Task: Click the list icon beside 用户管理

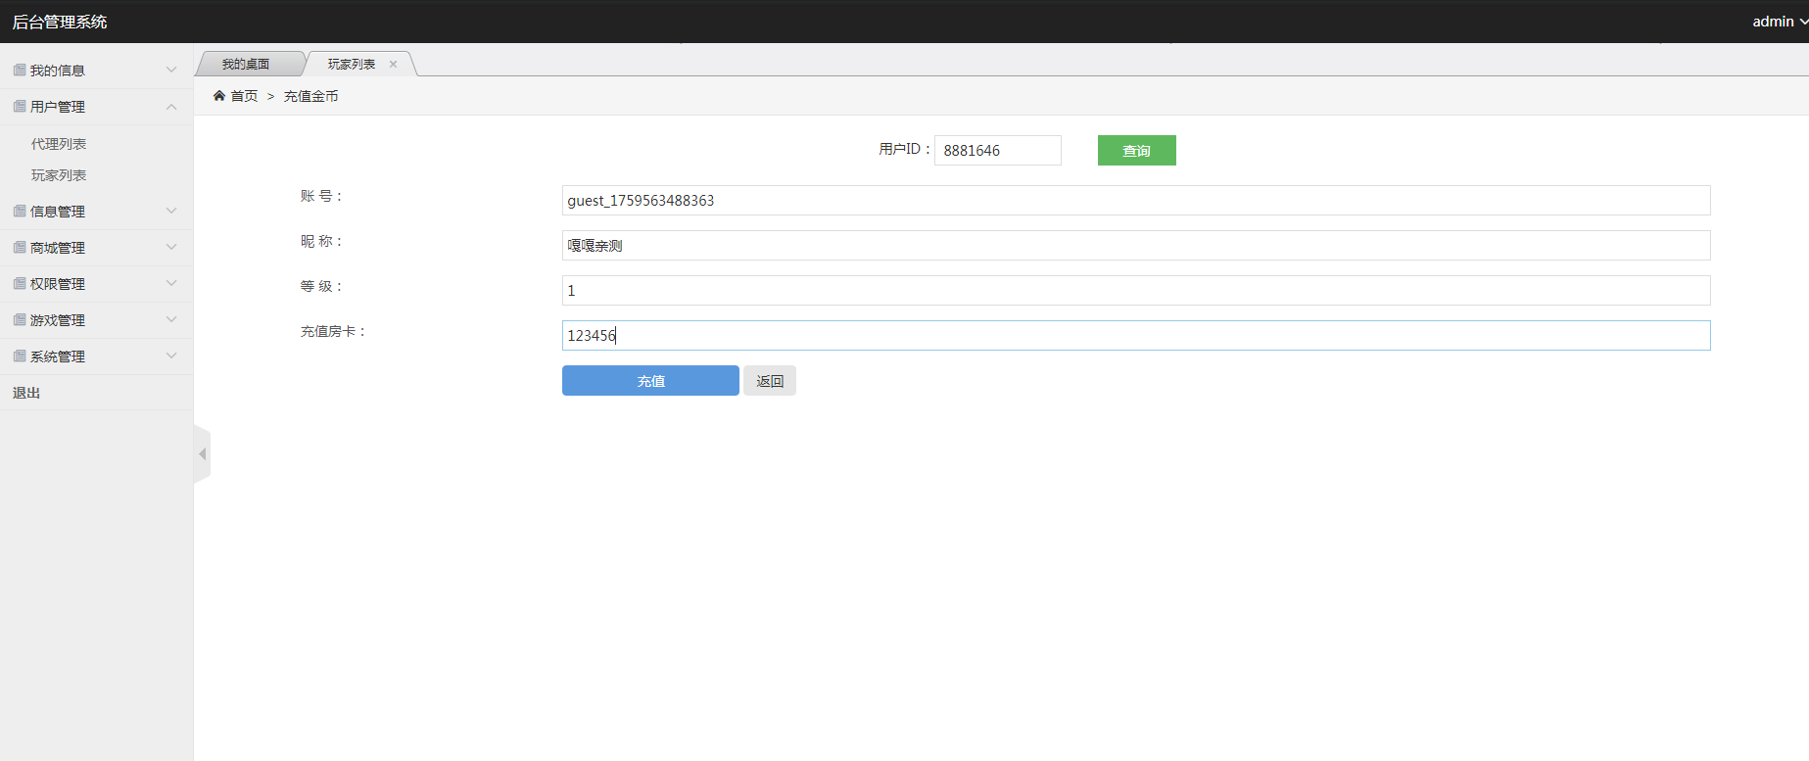Action: point(20,107)
